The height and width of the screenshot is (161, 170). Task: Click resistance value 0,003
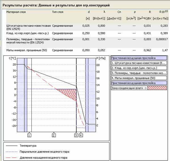click(x=147, y=39)
